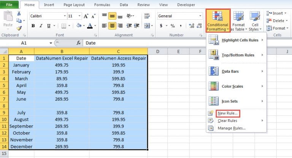Click the Insert cells button
The height and width of the screenshot is (158, 292).
(277, 13)
